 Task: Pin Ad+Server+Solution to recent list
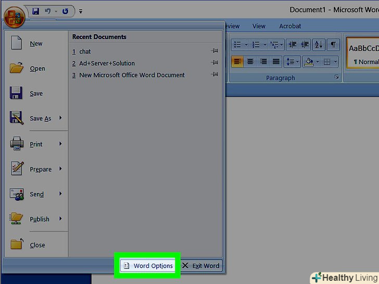coord(214,62)
